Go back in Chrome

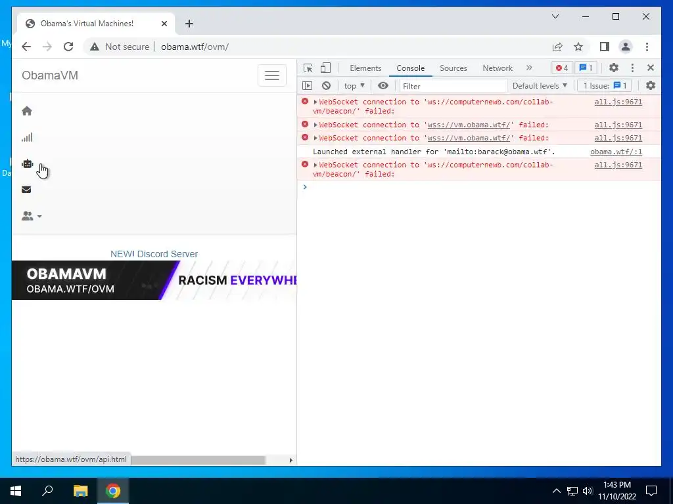coord(26,47)
